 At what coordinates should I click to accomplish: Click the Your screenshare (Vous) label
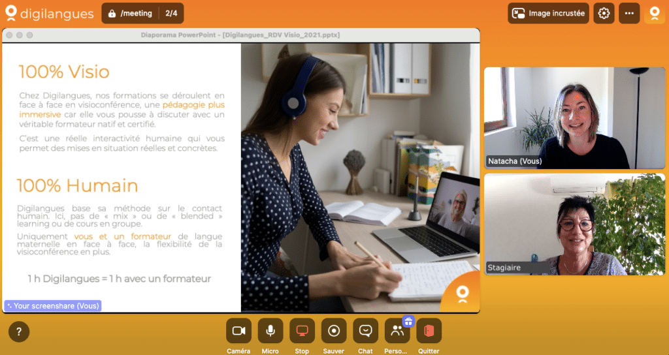(52, 305)
